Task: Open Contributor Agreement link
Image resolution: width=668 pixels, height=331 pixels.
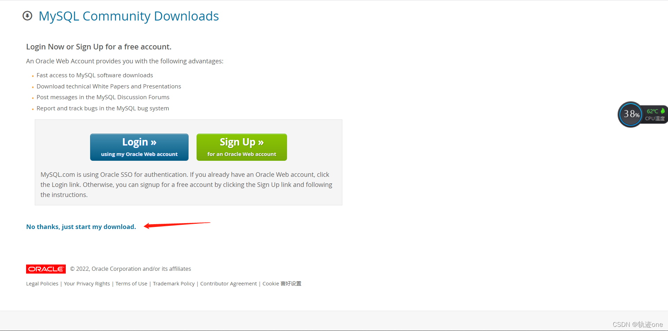Action: point(229,284)
